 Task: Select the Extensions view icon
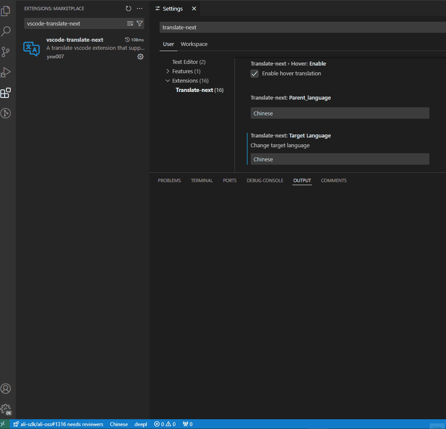(x=6, y=93)
